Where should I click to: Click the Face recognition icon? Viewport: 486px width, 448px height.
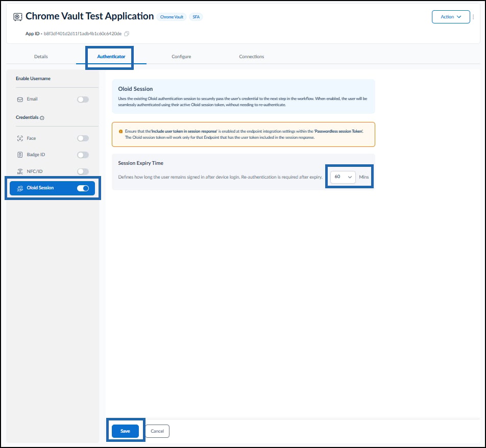click(20, 138)
